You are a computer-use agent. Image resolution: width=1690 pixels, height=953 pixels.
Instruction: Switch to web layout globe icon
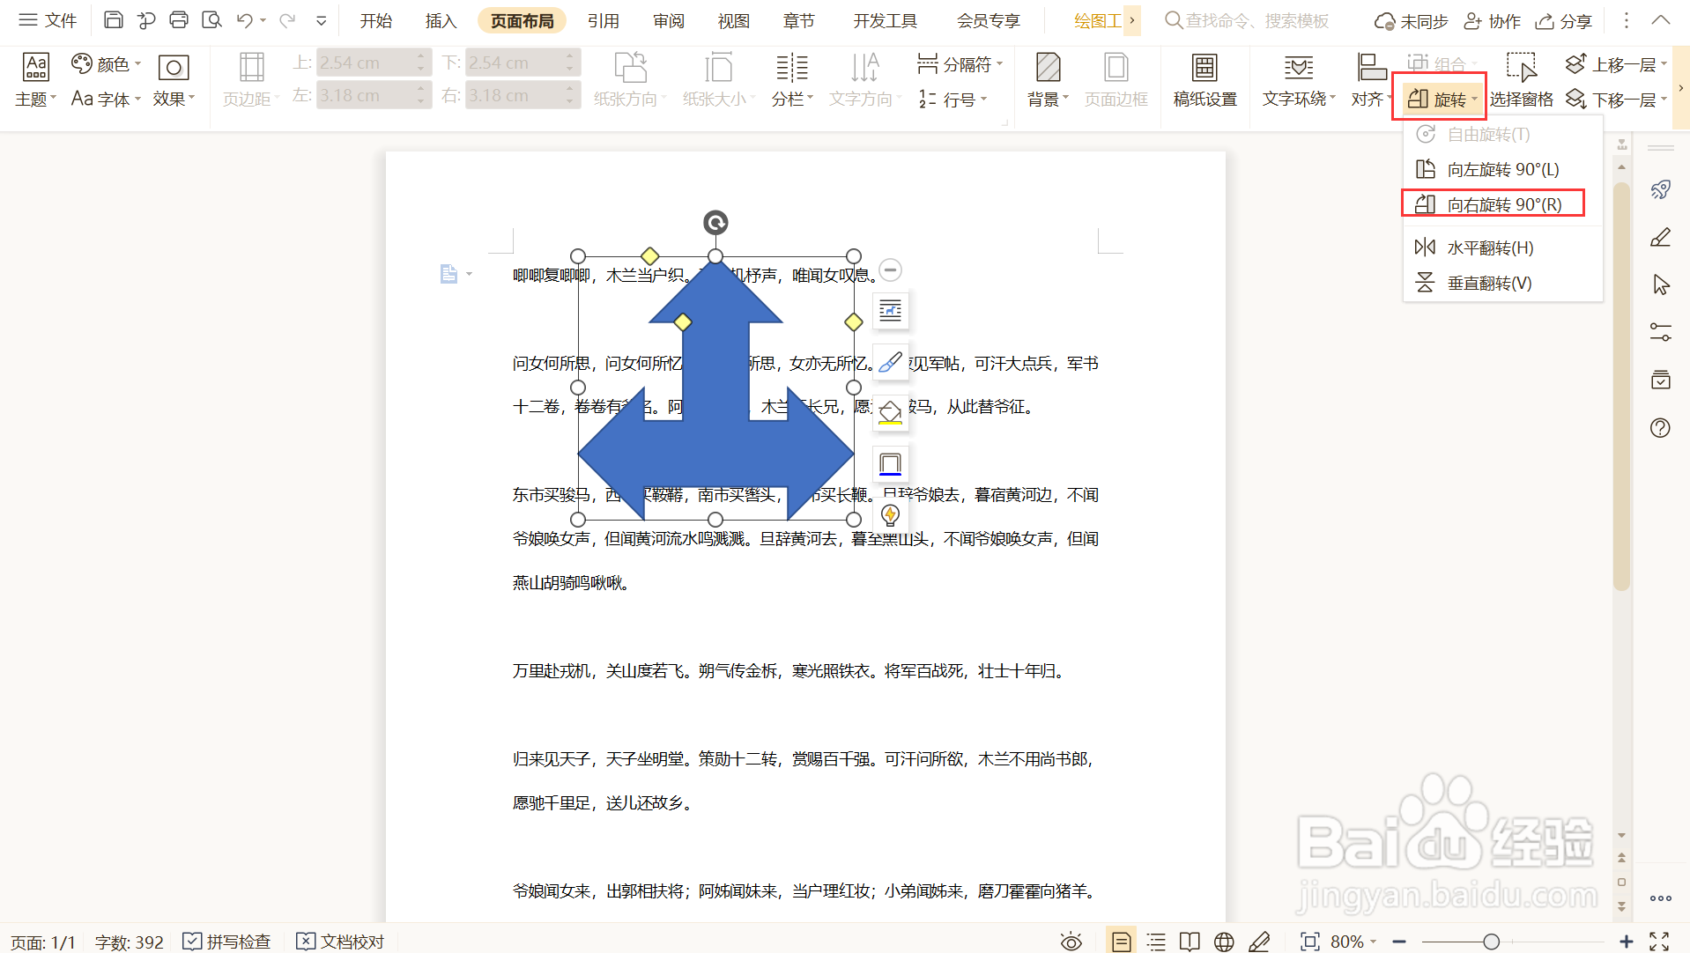click(1224, 942)
